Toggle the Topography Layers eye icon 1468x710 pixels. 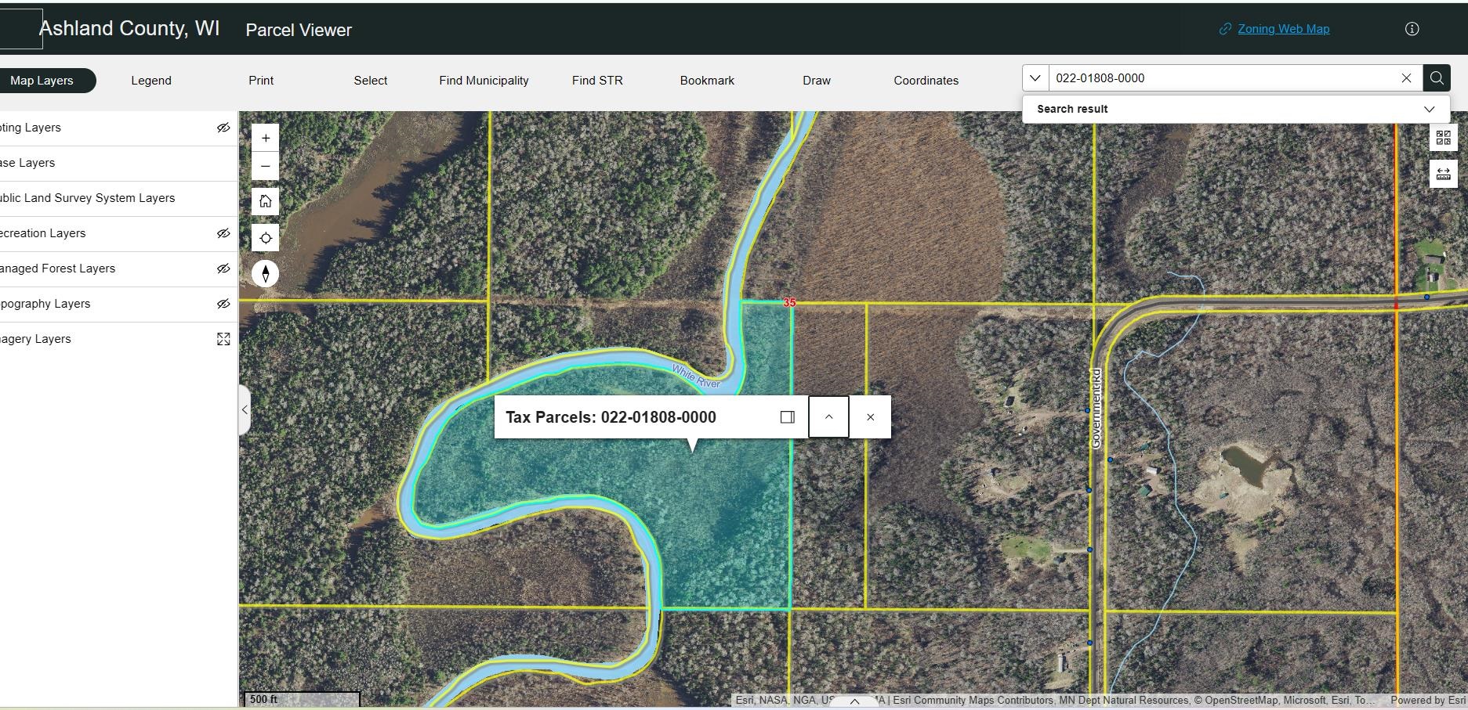(x=224, y=304)
